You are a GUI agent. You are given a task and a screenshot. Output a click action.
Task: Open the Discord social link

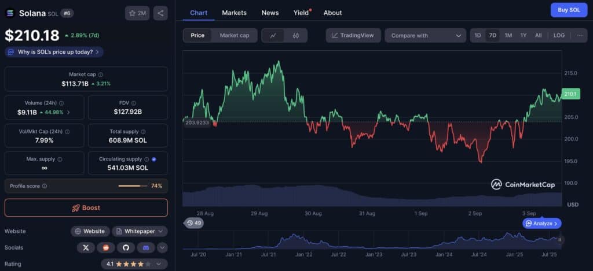pyautogui.click(x=146, y=248)
